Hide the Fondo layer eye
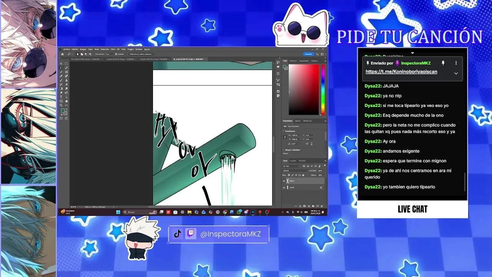 284,187
